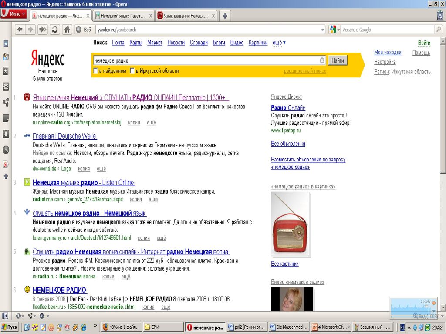Open the closed tabs trash icon
This screenshot has width=446, height=334.
pyautogui.click(x=440, y=15)
